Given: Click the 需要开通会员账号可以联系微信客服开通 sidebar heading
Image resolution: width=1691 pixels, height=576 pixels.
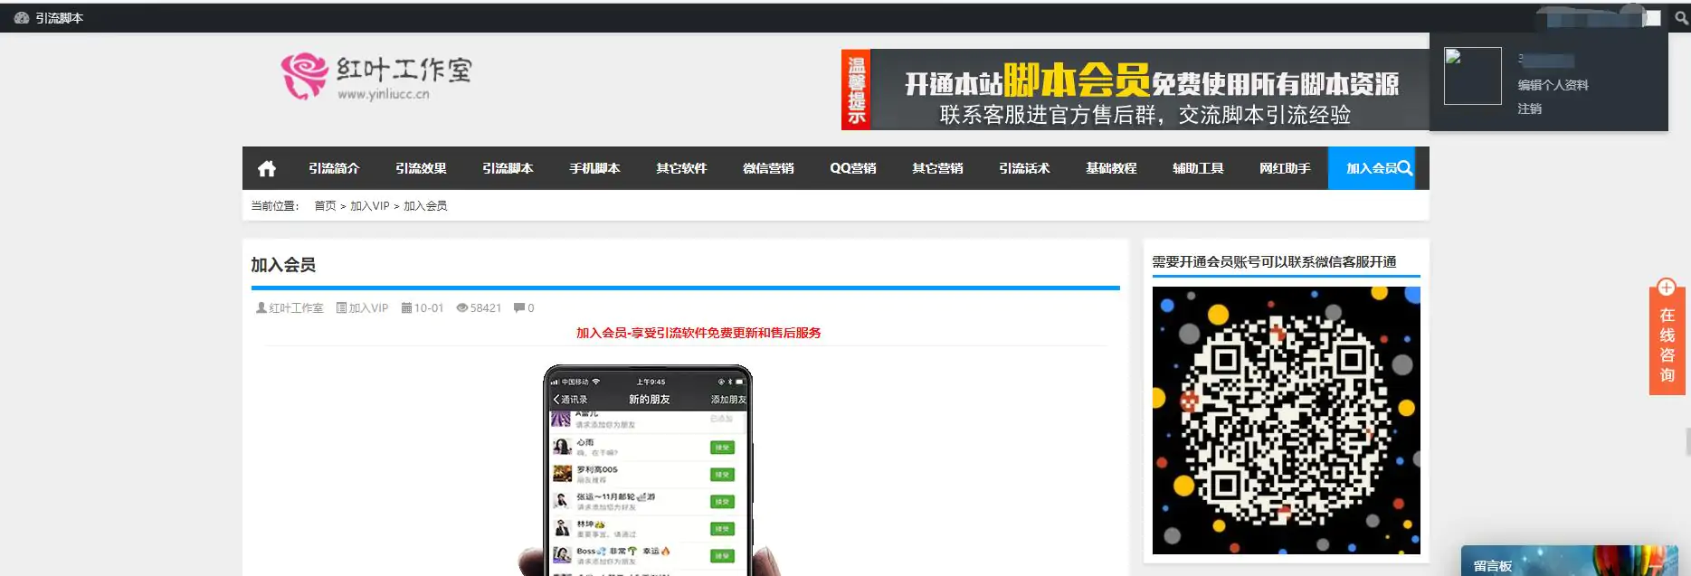Looking at the screenshot, I should (x=1274, y=261).
